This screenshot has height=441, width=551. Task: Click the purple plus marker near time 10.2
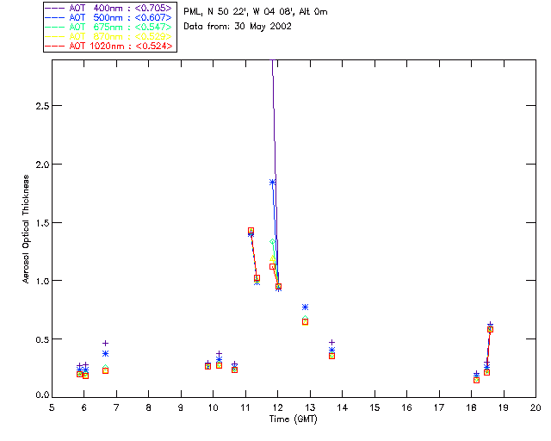[219, 354]
